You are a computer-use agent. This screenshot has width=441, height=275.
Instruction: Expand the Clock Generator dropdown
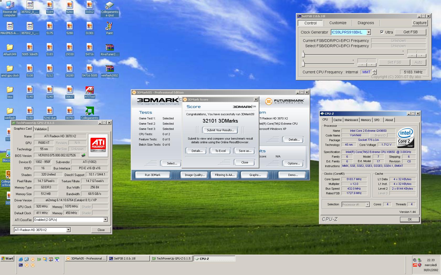click(369, 32)
